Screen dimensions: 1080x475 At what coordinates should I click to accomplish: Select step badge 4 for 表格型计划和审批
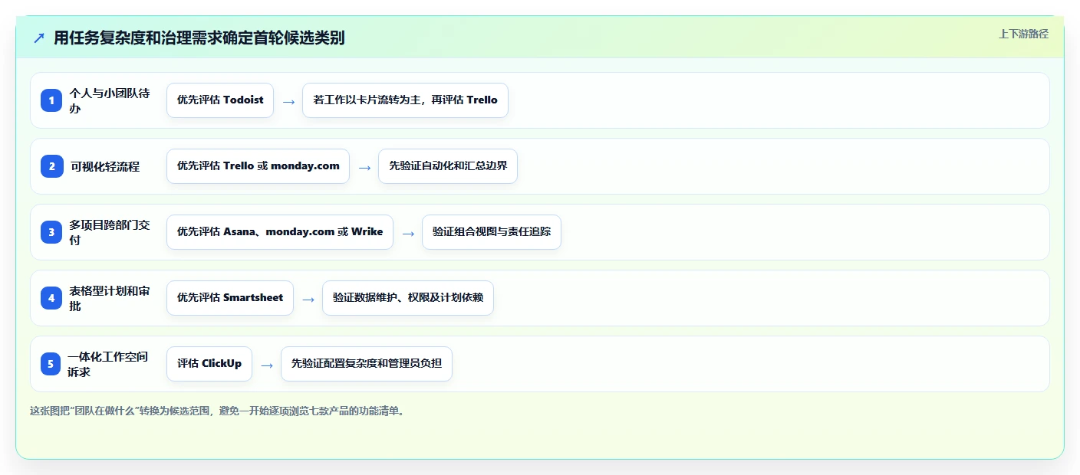tap(51, 298)
